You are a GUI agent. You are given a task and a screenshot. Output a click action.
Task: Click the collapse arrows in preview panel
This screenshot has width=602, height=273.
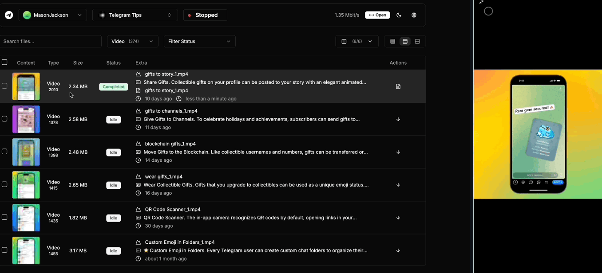tap(481, 2)
